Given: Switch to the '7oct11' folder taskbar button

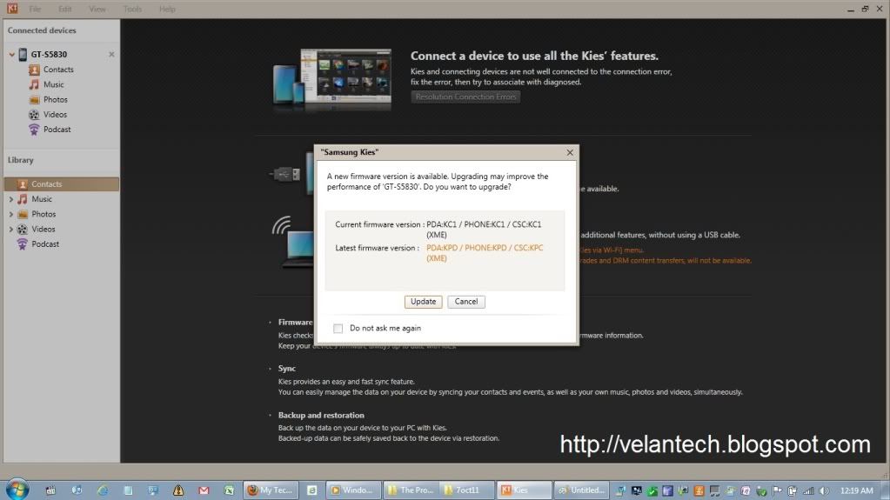Looking at the screenshot, I should [466, 490].
